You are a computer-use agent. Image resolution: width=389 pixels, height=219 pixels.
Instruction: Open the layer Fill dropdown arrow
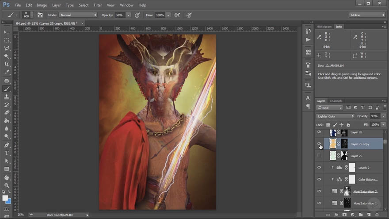click(383, 125)
